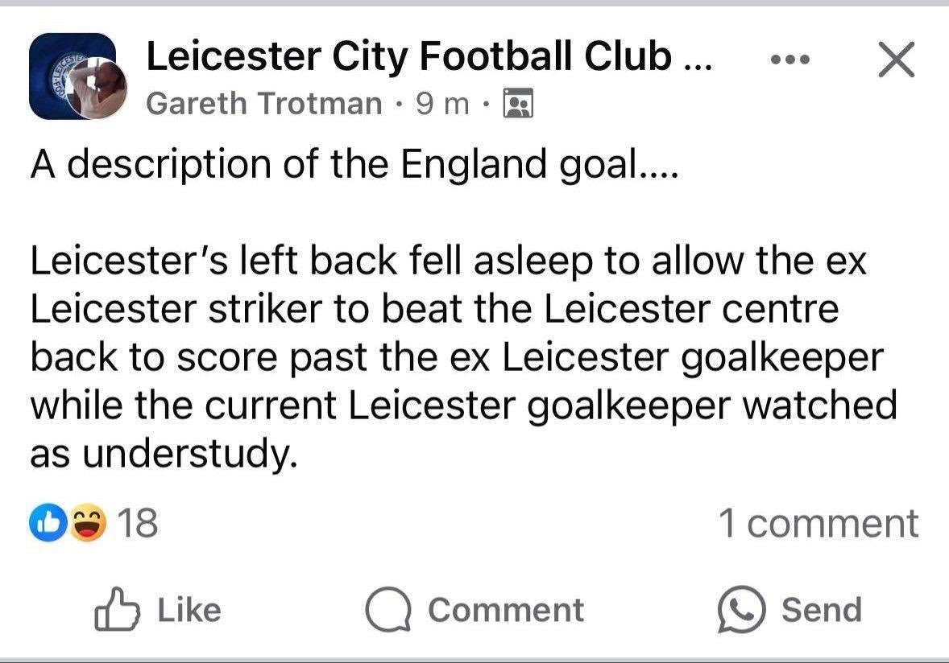Click the Comment button label
Screen dimensions: 949x663
point(506,610)
